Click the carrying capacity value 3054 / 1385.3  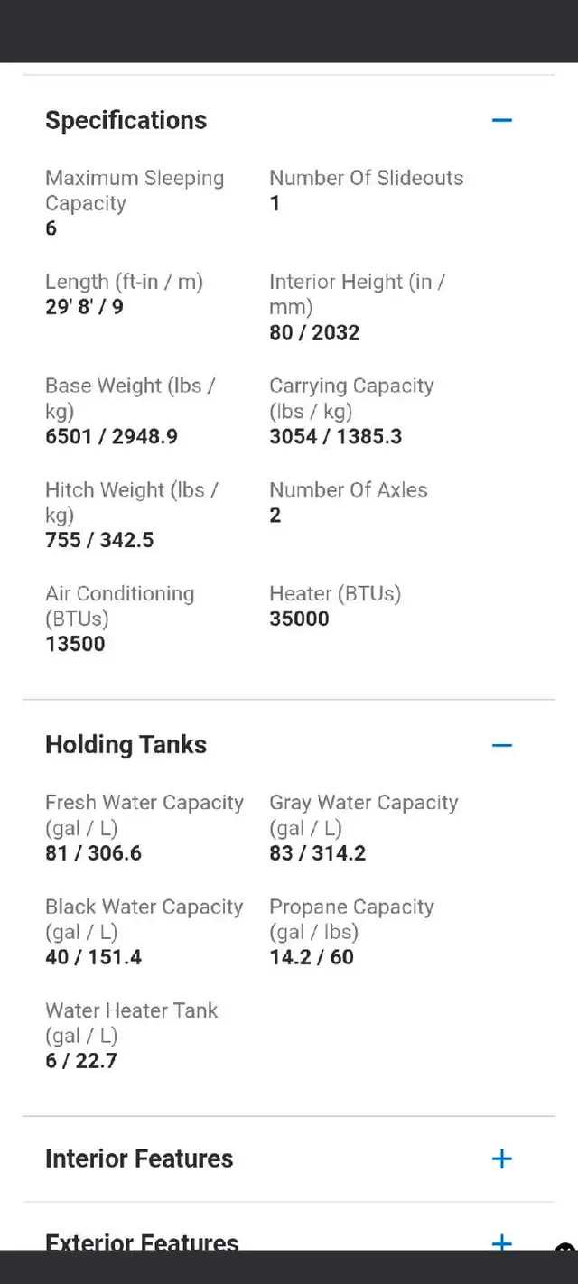coord(336,437)
